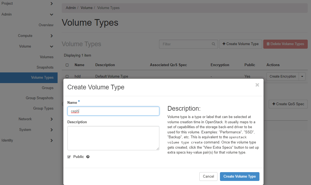Image resolution: width=311 pixels, height=185 pixels.
Task: Open the Snapshots sidebar item
Action: tap(45, 67)
